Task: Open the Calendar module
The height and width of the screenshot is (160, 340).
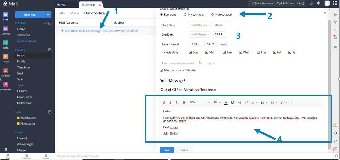Action: 6,30
